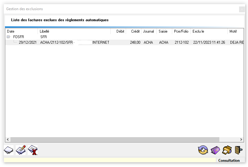Click the purple folder icon
Image resolution: width=248 pixels, height=167 pixels.
(215, 150)
